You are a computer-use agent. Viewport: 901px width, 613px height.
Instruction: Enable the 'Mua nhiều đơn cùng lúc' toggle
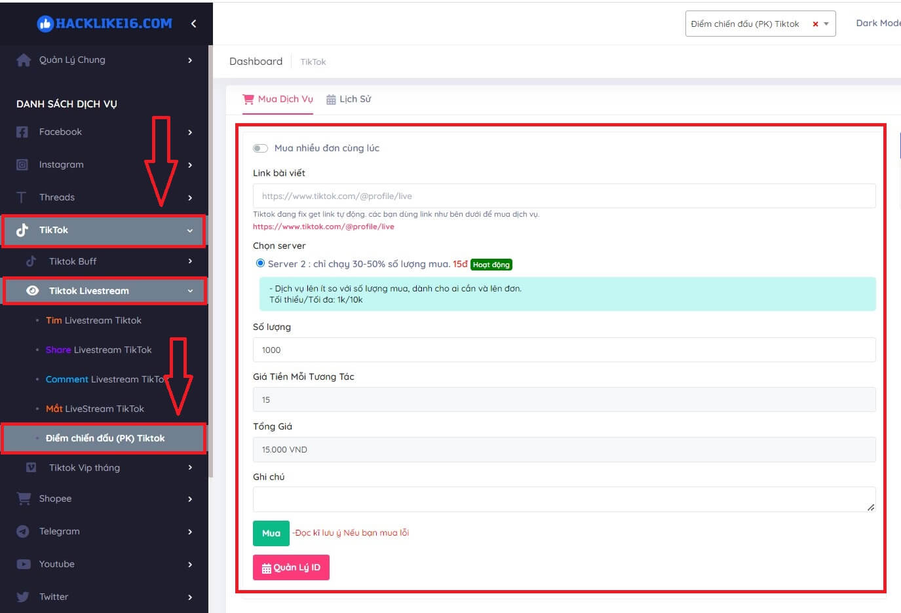point(260,148)
